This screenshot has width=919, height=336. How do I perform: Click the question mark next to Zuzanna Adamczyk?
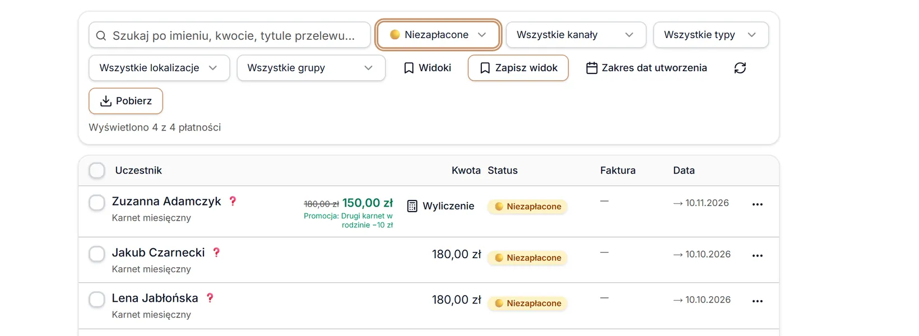(233, 201)
